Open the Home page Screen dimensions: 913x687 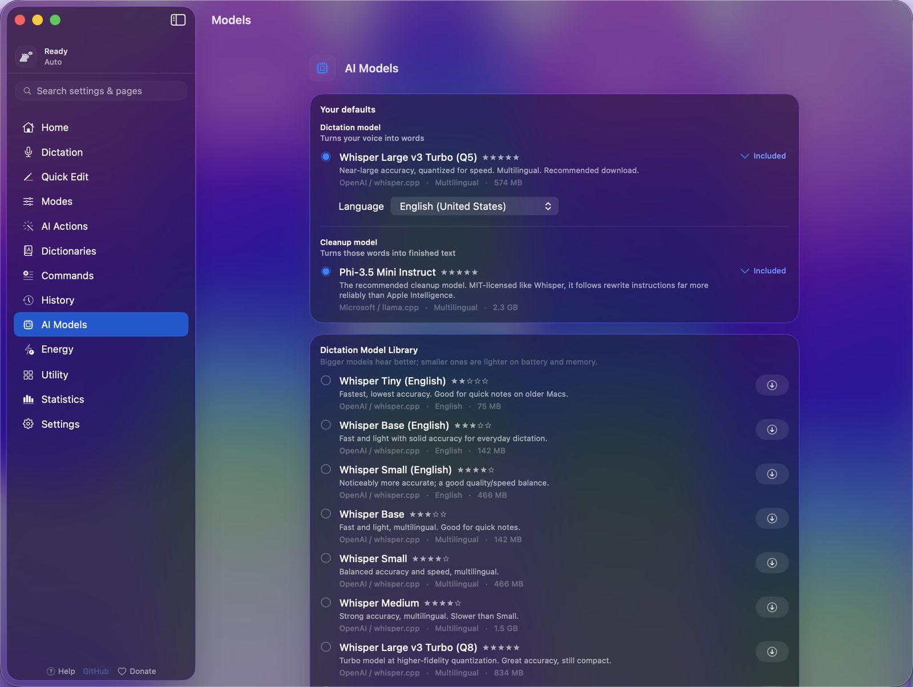pos(101,127)
